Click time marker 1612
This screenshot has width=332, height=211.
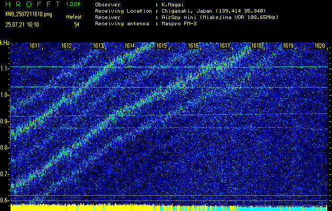67,45
